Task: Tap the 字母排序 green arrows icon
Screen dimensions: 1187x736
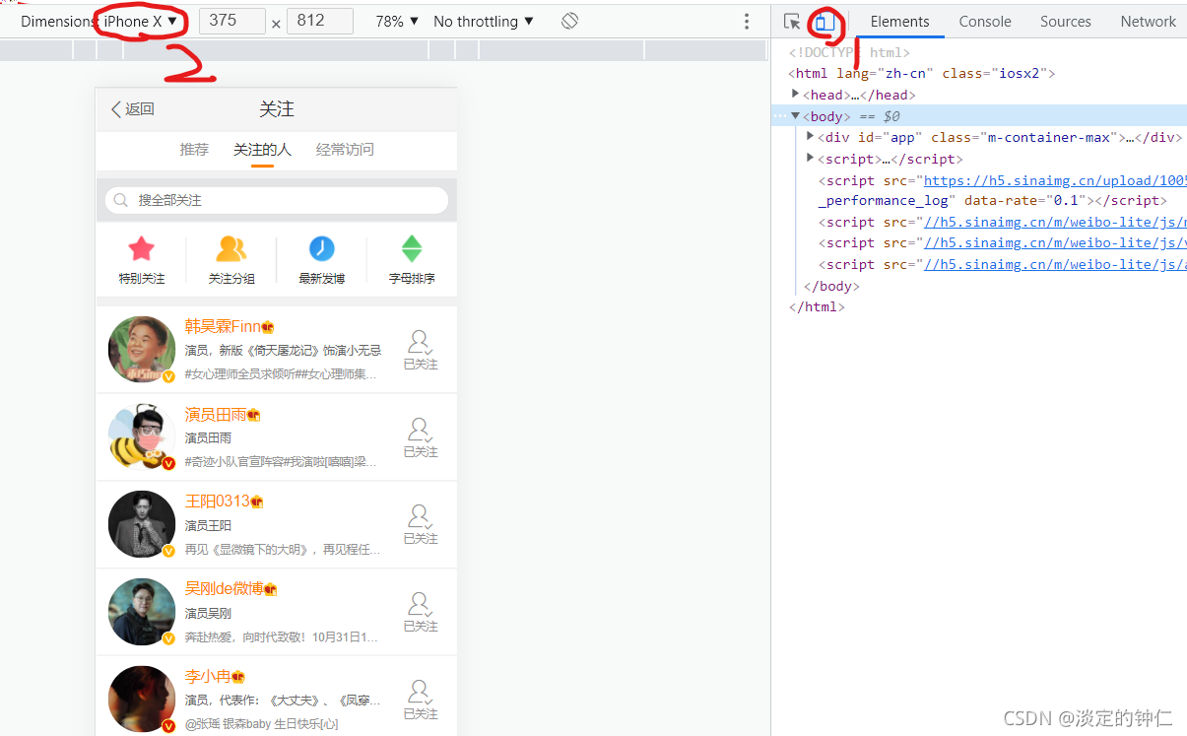Action: click(412, 248)
